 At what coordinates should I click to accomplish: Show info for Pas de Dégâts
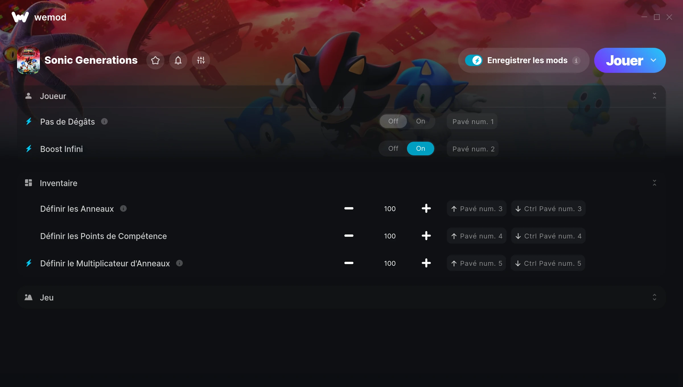104,122
